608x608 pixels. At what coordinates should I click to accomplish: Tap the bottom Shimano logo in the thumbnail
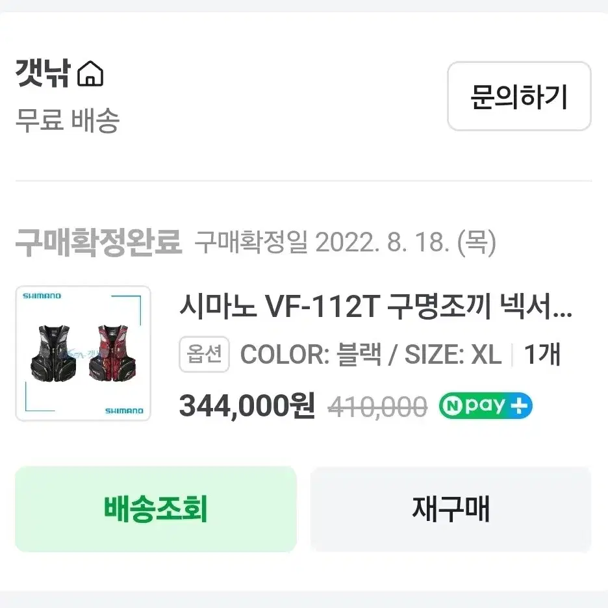point(124,411)
